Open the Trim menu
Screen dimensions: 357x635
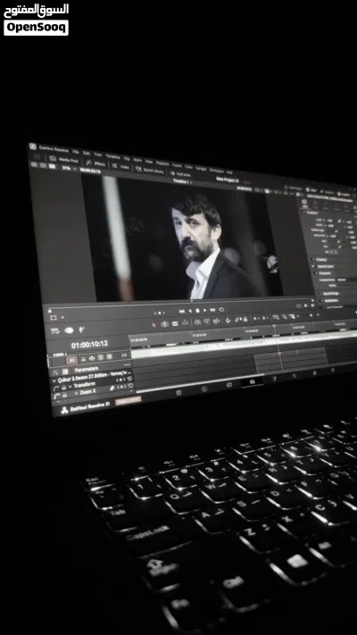click(x=98, y=155)
